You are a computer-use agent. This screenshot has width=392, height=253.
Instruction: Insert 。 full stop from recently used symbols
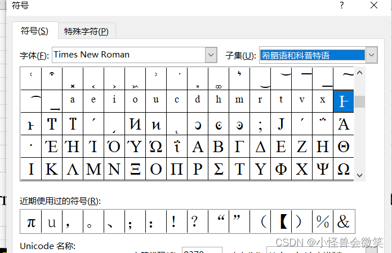(x=93, y=221)
